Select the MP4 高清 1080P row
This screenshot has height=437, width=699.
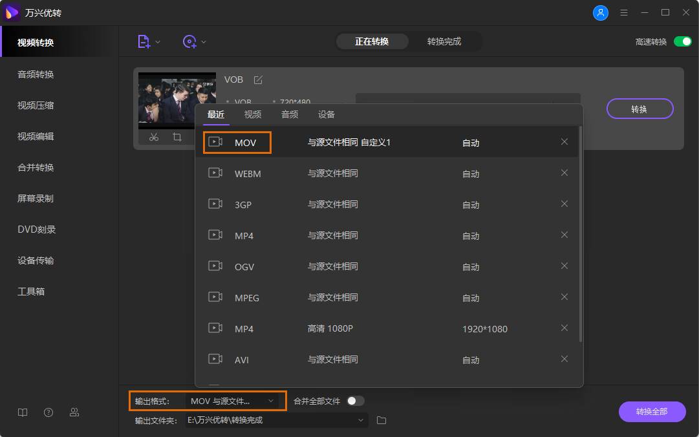387,328
